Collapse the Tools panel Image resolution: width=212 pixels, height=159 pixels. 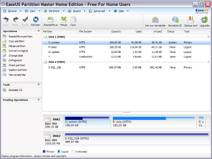39,84
